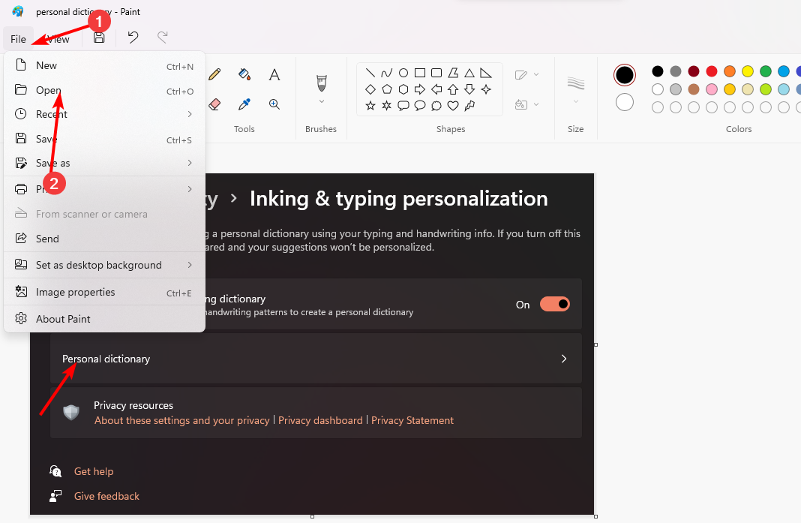Select the Fill bucket tool
This screenshot has height=523, width=801.
[244, 74]
